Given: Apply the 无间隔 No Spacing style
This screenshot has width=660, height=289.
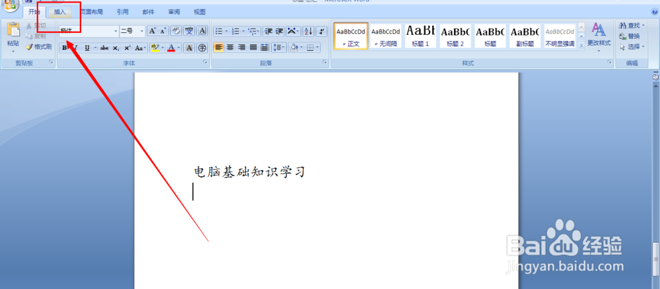Looking at the screenshot, I should 385,36.
